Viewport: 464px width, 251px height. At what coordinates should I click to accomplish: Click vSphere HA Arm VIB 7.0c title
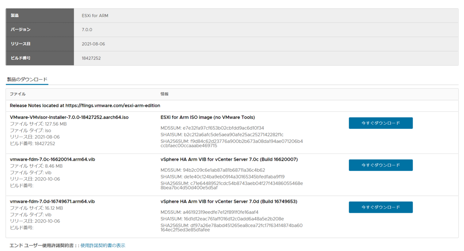tap(229, 159)
